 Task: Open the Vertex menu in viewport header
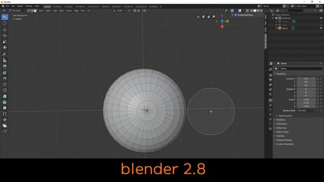pos(69,11)
